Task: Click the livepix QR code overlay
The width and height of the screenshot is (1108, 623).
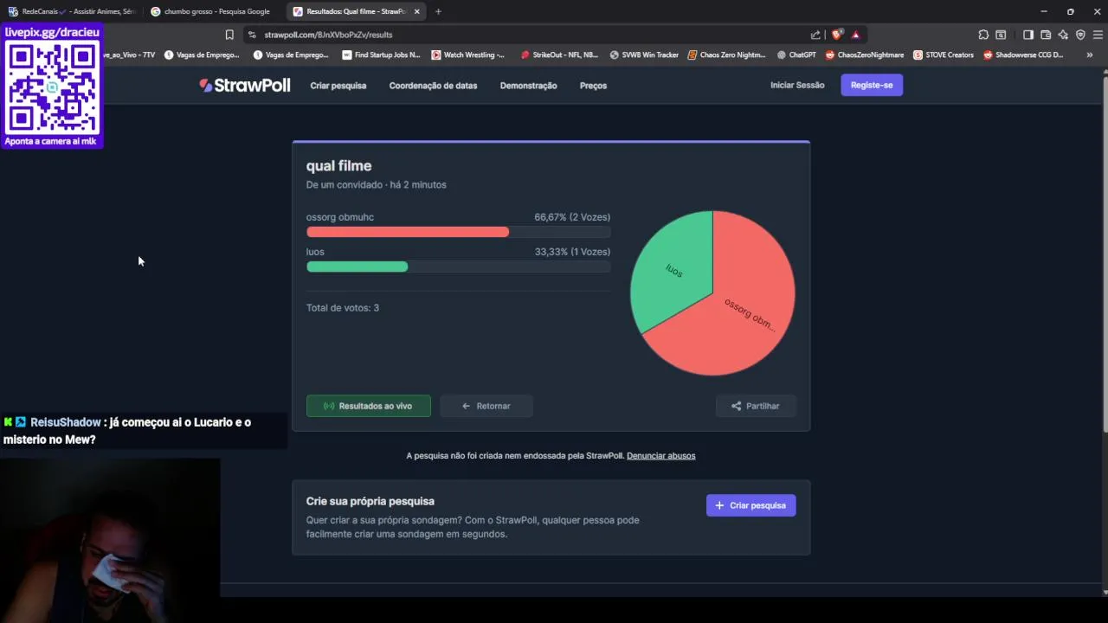Action: (x=52, y=87)
